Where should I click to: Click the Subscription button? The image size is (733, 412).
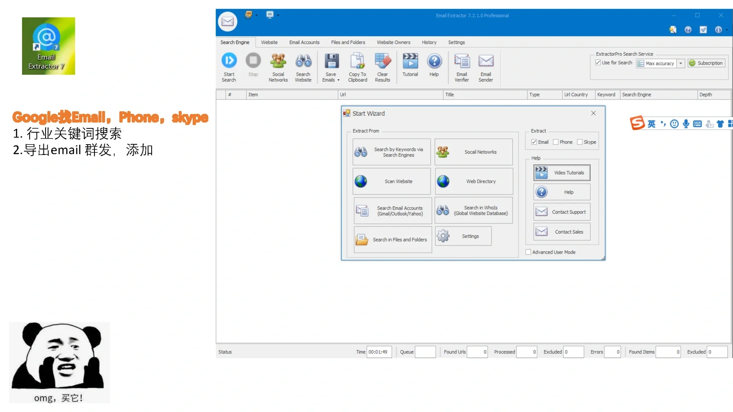tap(706, 63)
